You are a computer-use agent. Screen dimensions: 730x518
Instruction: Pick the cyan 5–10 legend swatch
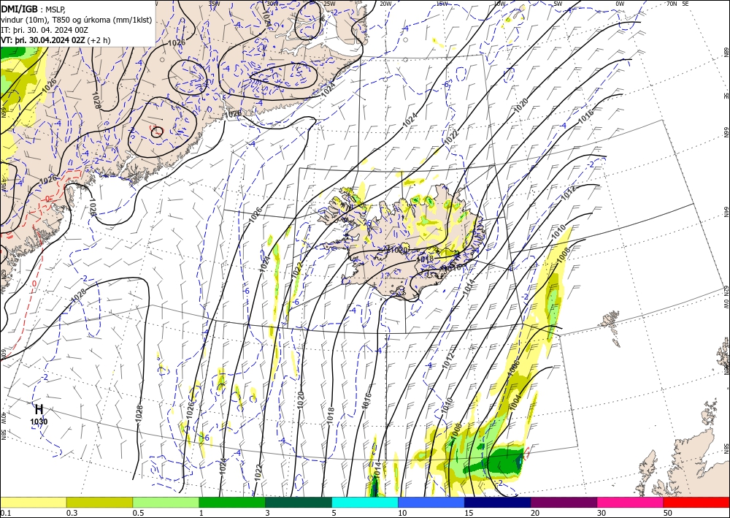pyautogui.click(x=365, y=502)
